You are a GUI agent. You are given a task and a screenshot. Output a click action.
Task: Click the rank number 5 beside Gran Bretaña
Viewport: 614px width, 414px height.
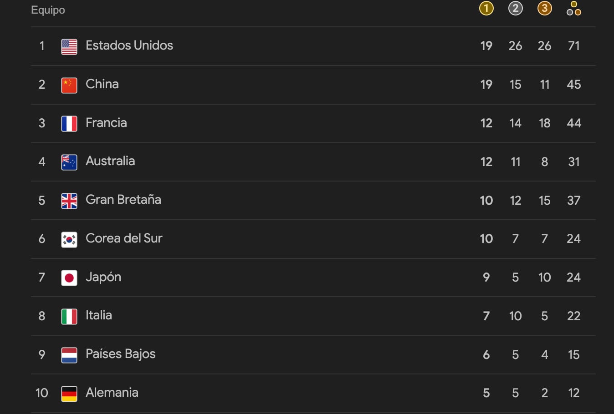(41, 200)
